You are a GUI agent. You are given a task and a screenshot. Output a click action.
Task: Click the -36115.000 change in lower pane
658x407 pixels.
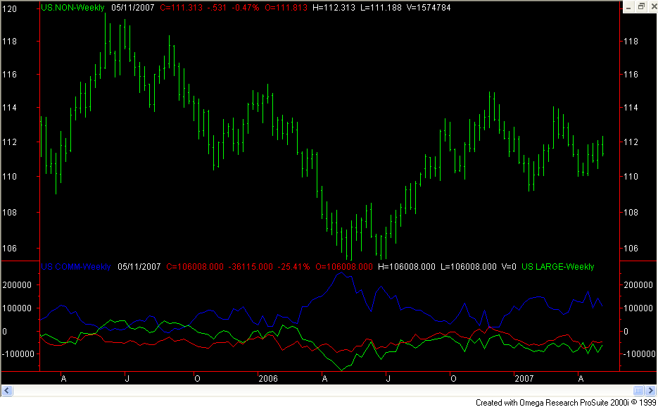tap(250, 267)
